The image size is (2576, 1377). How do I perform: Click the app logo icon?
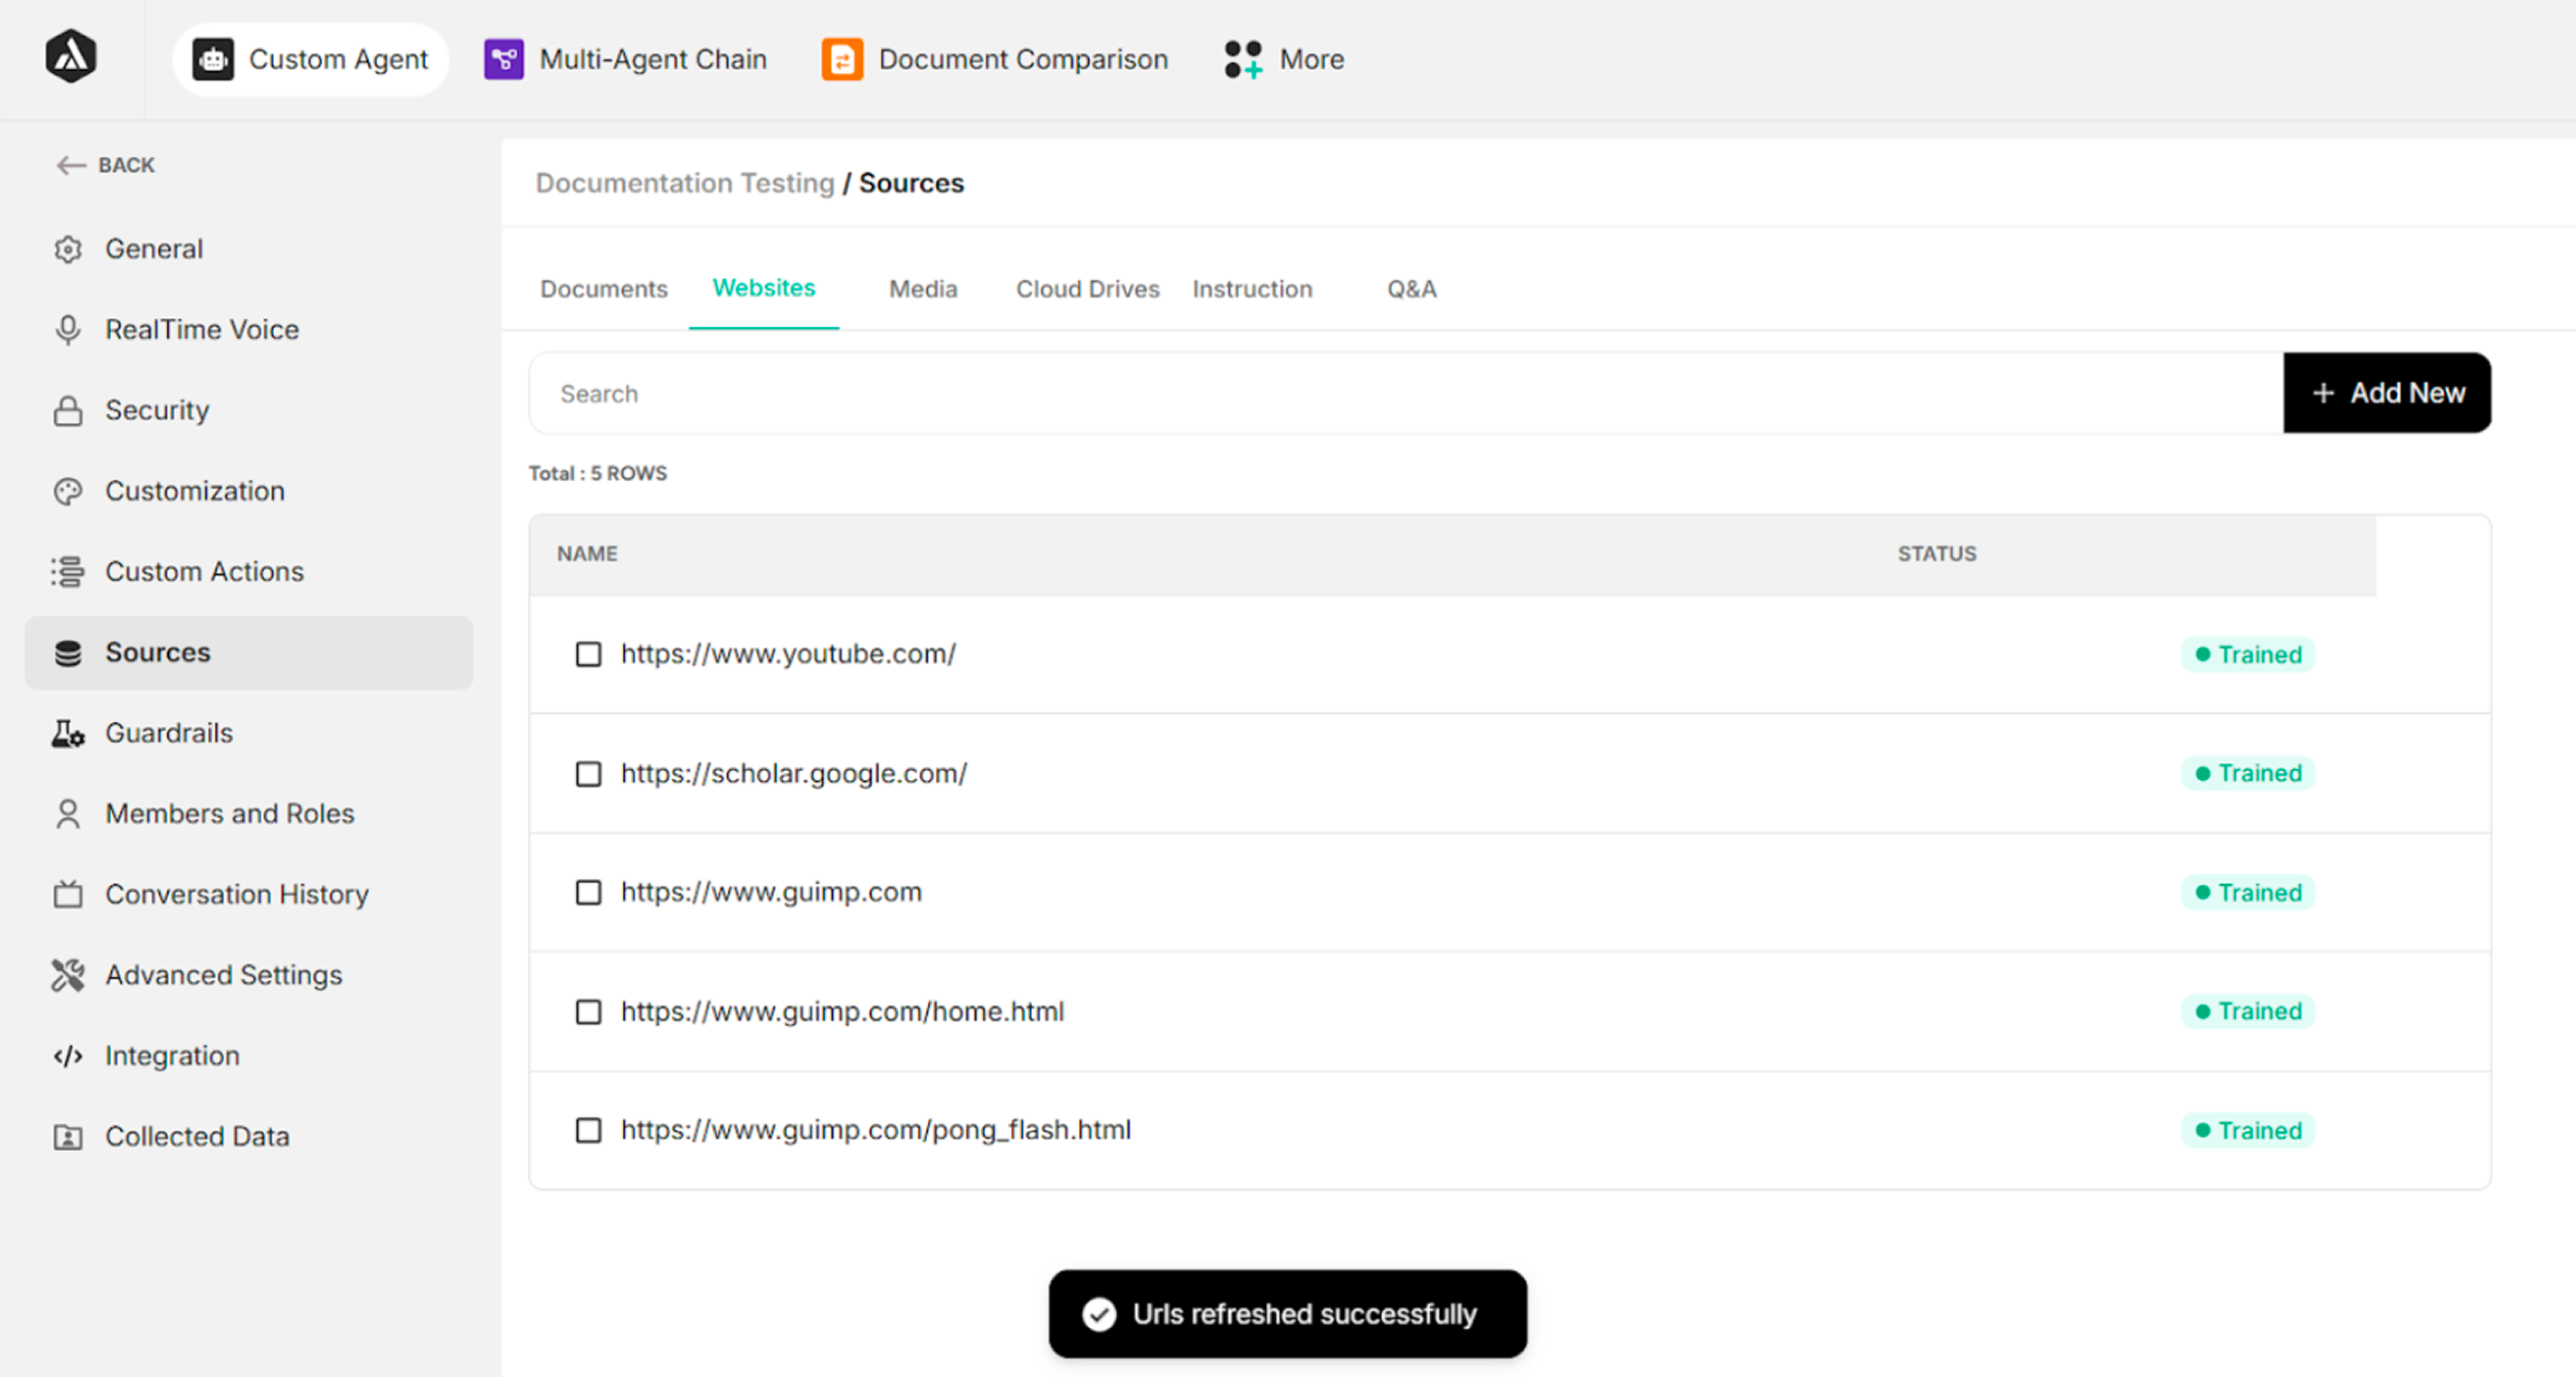pos(71,57)
